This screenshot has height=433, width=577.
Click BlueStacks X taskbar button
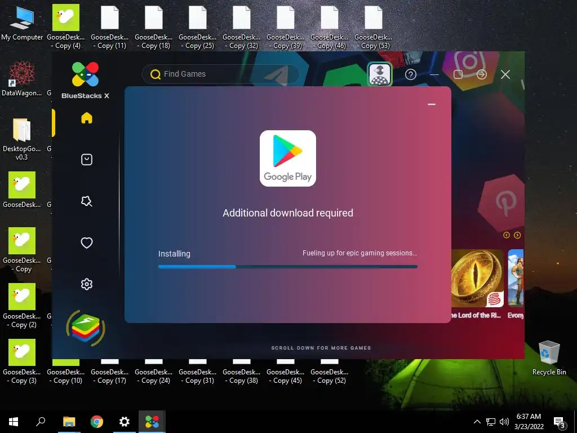pyautogui.click(x=152, y=422)
